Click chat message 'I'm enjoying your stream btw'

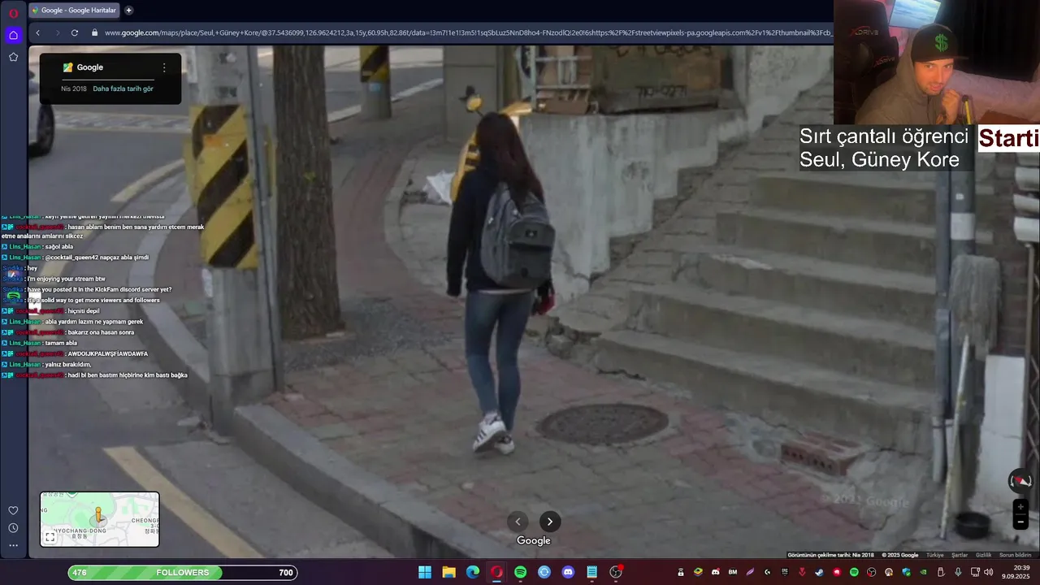pos(67,279)
